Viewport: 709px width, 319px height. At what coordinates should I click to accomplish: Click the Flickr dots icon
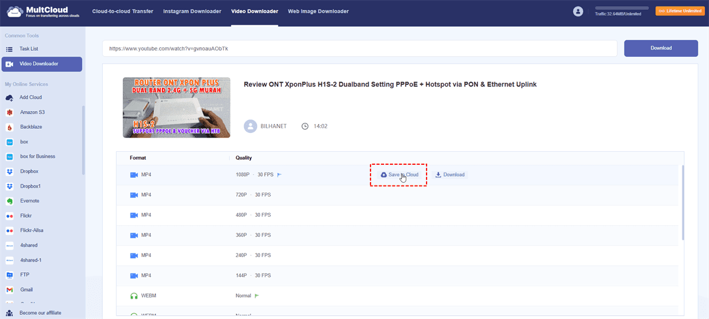9,216
